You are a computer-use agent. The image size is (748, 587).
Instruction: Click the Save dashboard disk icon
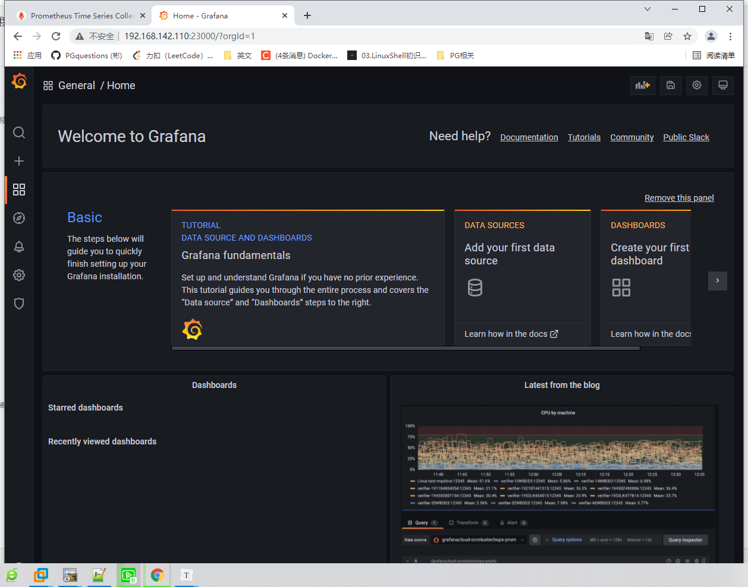(671, 86)
